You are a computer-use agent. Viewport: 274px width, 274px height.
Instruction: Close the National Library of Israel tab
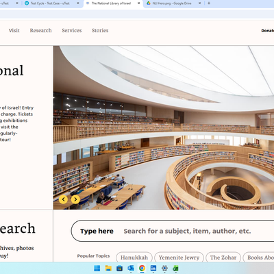click(x=139, y=3)
